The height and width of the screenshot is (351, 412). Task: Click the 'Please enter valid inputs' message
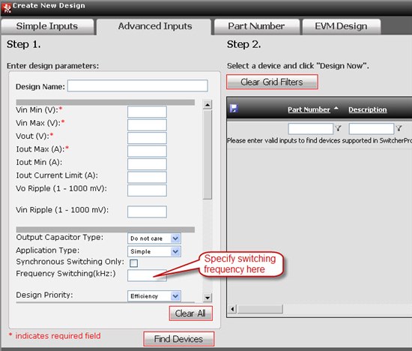(320, 141)
